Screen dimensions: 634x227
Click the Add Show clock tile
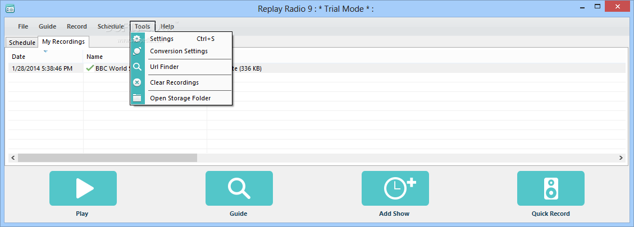[395, 188]
